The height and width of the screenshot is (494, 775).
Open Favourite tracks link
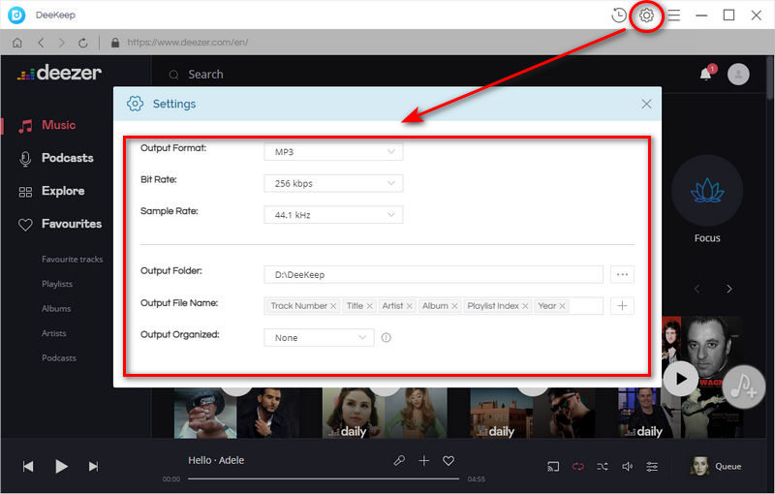[72, 259]
